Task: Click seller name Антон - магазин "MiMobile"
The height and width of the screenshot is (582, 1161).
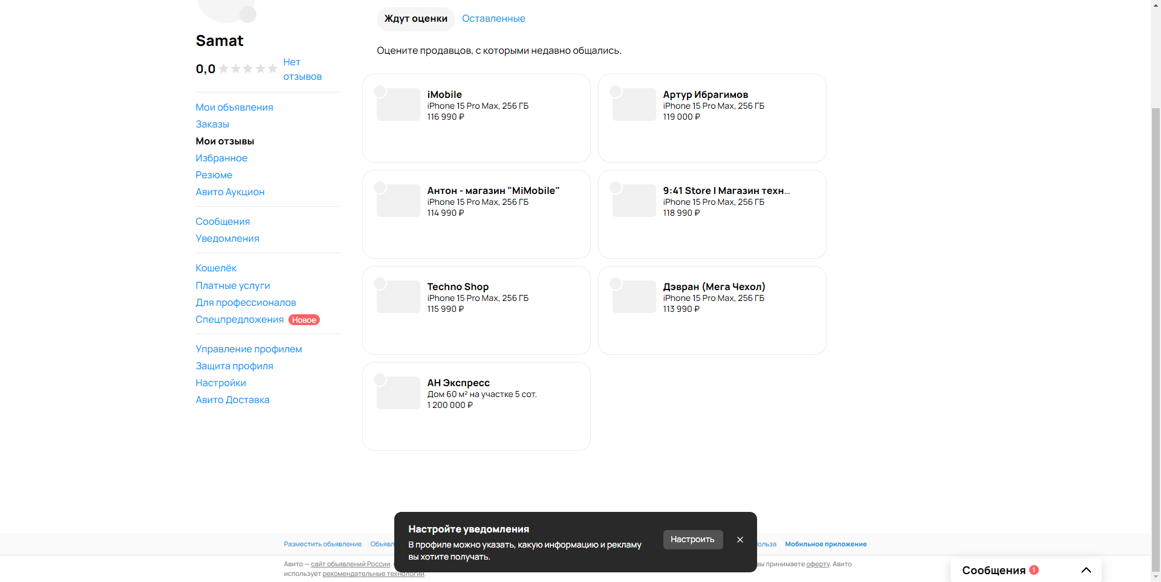Action: point(493,190)
